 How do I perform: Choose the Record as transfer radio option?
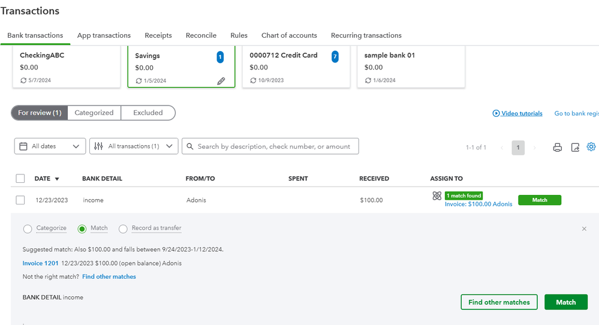click(124, 228)
